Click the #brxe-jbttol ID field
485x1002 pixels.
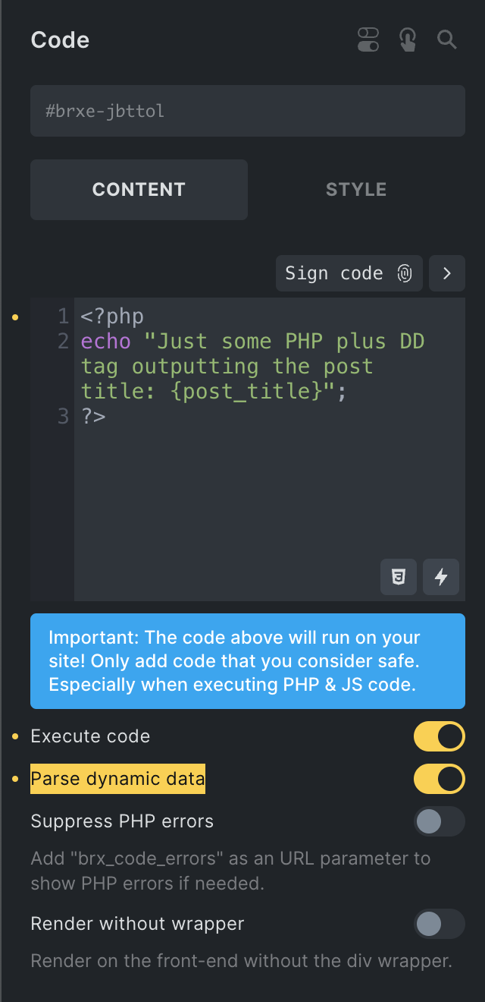point(247,111)
